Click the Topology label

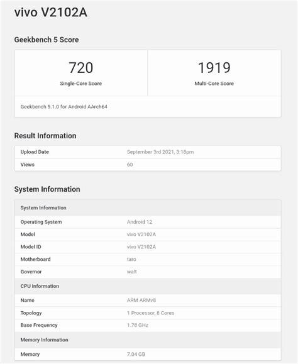[31, 313]
